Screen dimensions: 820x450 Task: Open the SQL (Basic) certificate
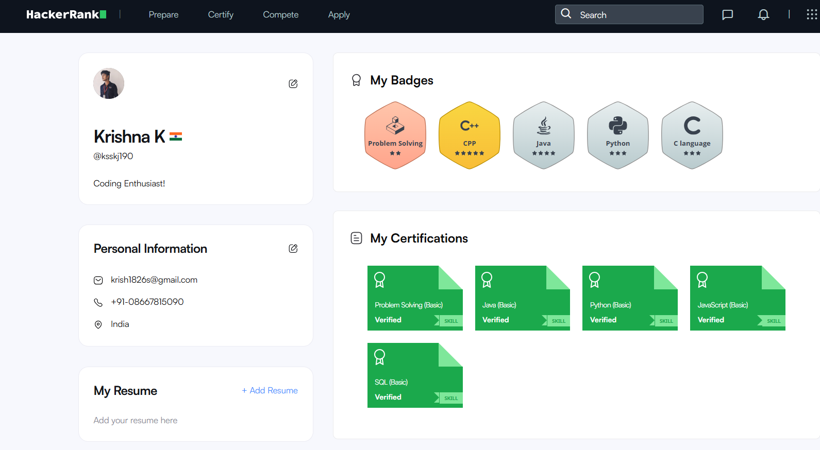tap(415, 375)
